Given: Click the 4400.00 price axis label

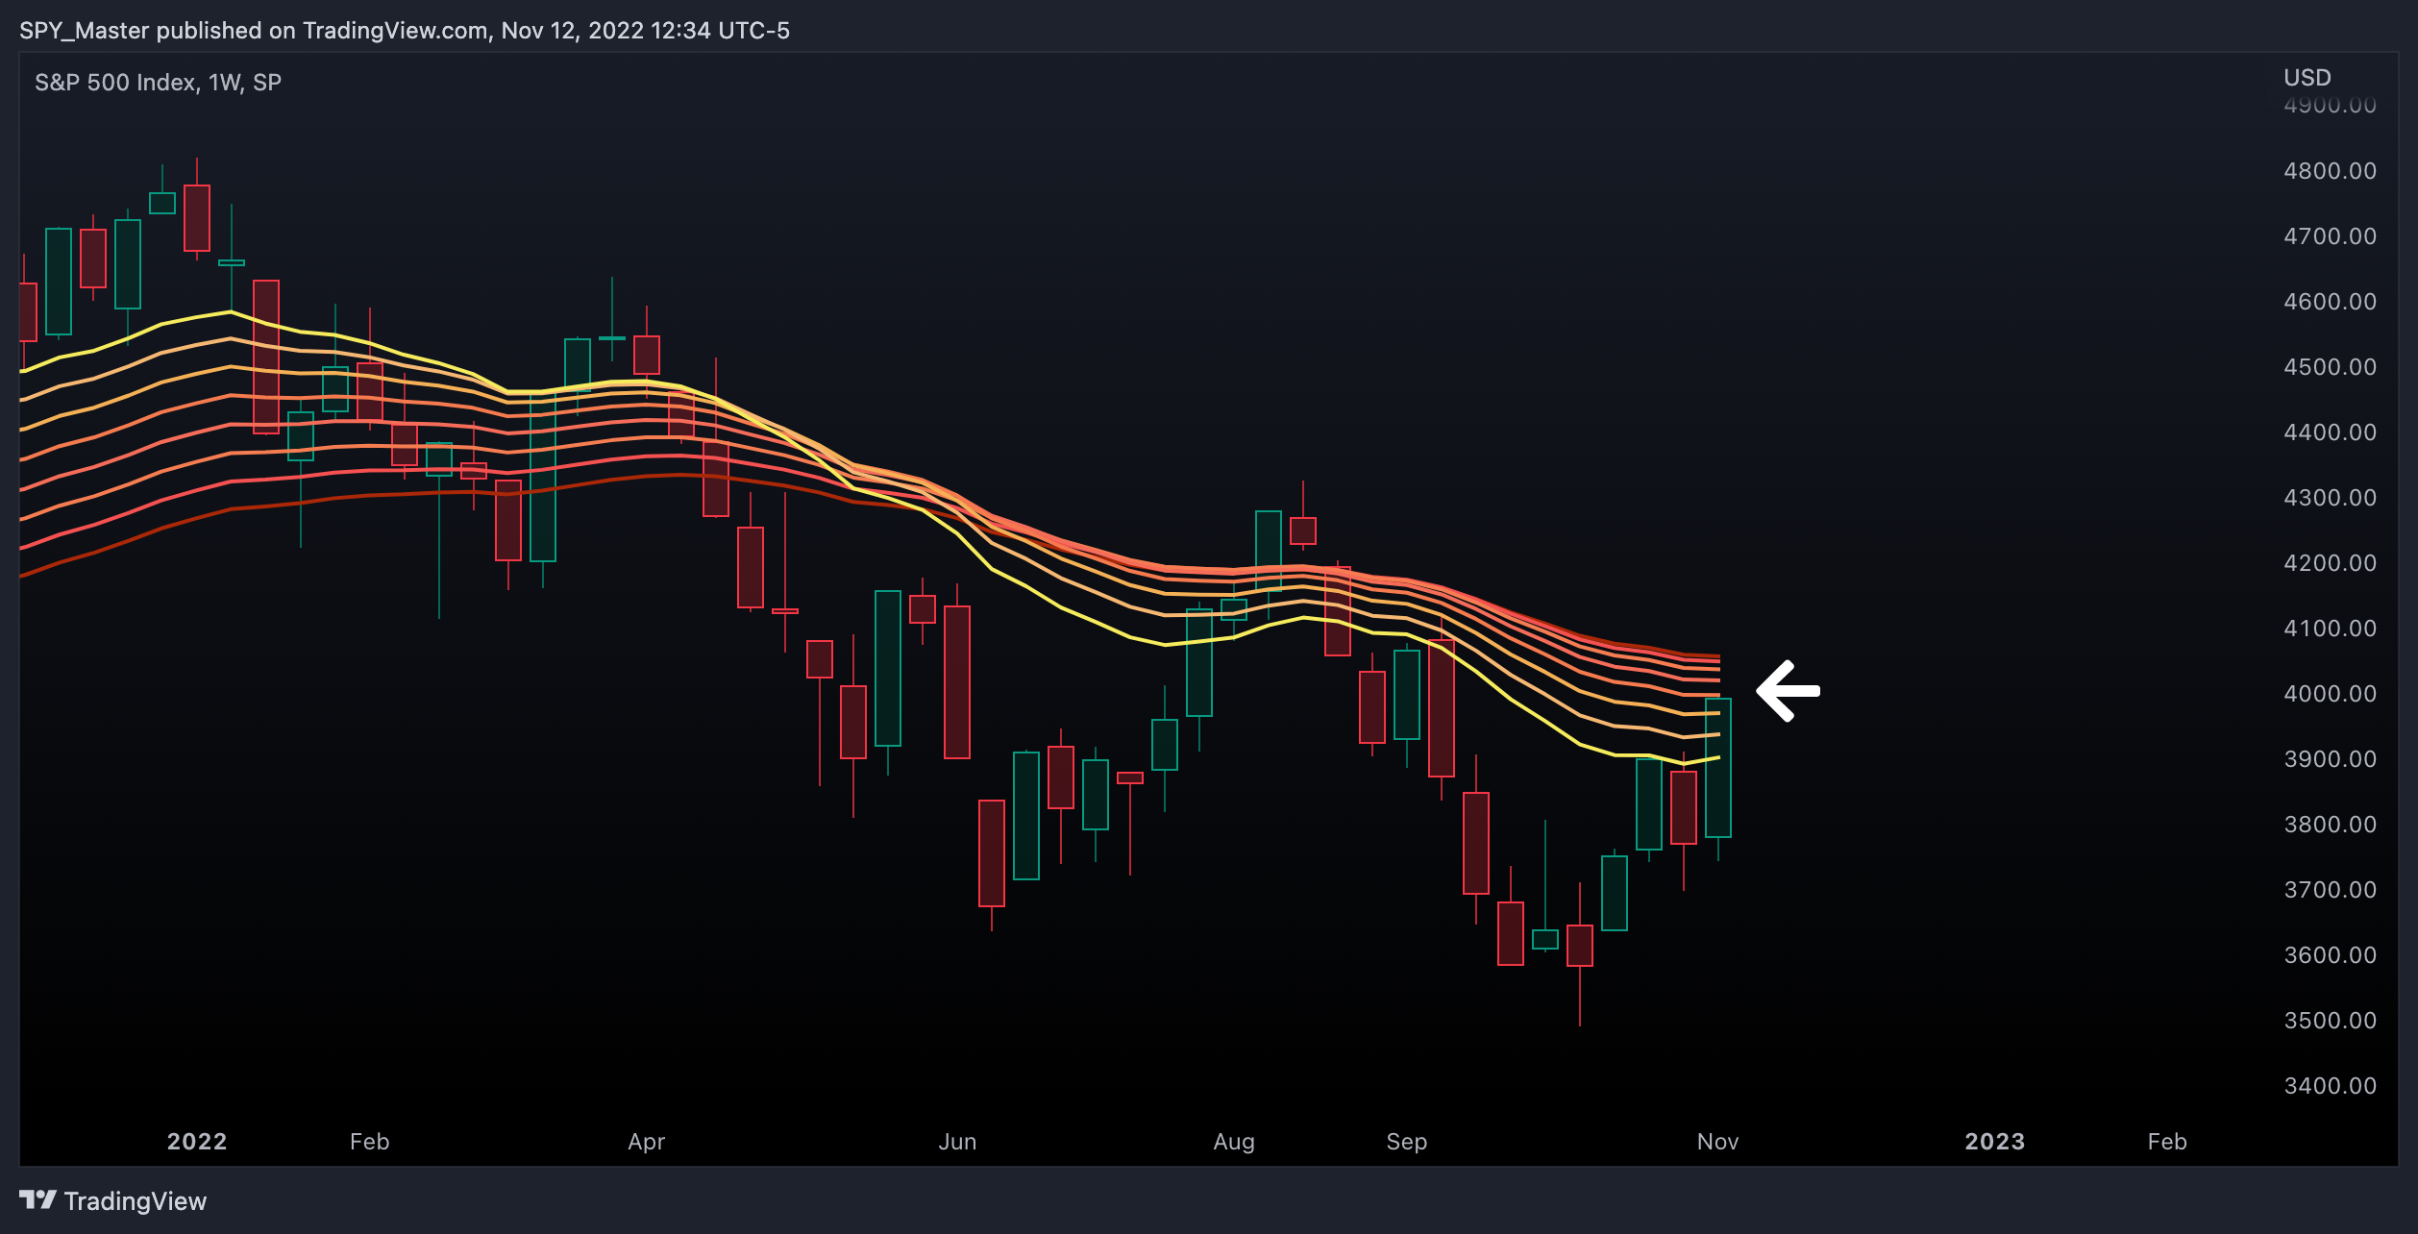Looking at the screenshot, I should coord(2330,432).
